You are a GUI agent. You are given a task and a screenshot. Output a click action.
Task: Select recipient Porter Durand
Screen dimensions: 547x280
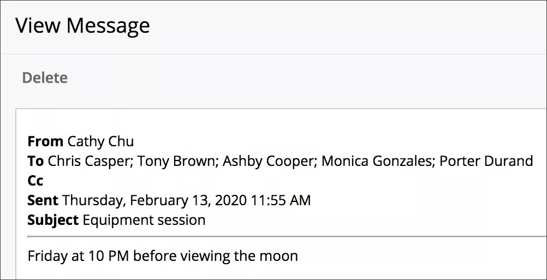(486, 162)
